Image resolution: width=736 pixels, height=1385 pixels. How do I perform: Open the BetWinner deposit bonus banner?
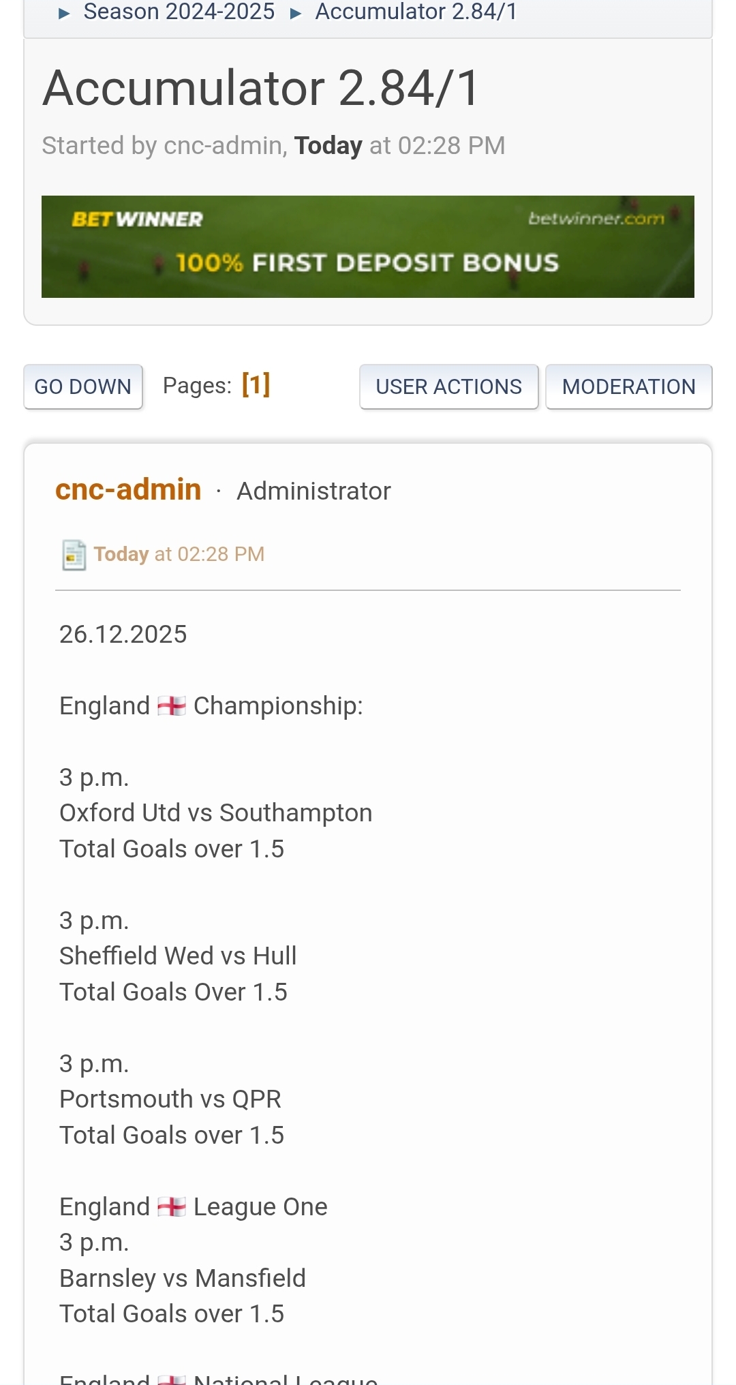[368, 247]
